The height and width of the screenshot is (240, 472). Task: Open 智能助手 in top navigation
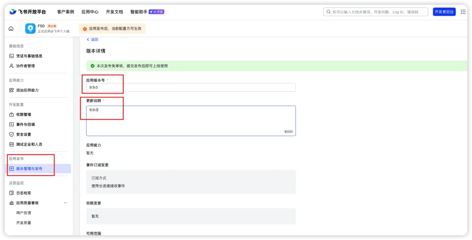(x=139, y=12)
